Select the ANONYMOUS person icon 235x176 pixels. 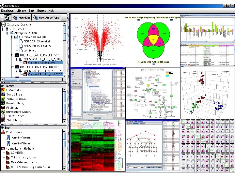pos(7,29)
